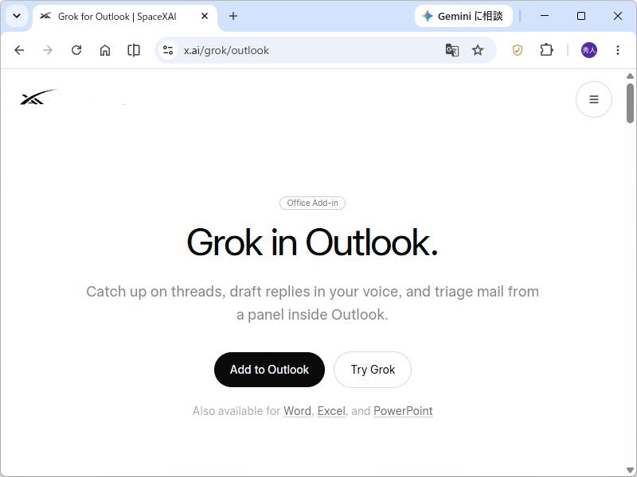Click the Office Add-in badge

[312, 203]
